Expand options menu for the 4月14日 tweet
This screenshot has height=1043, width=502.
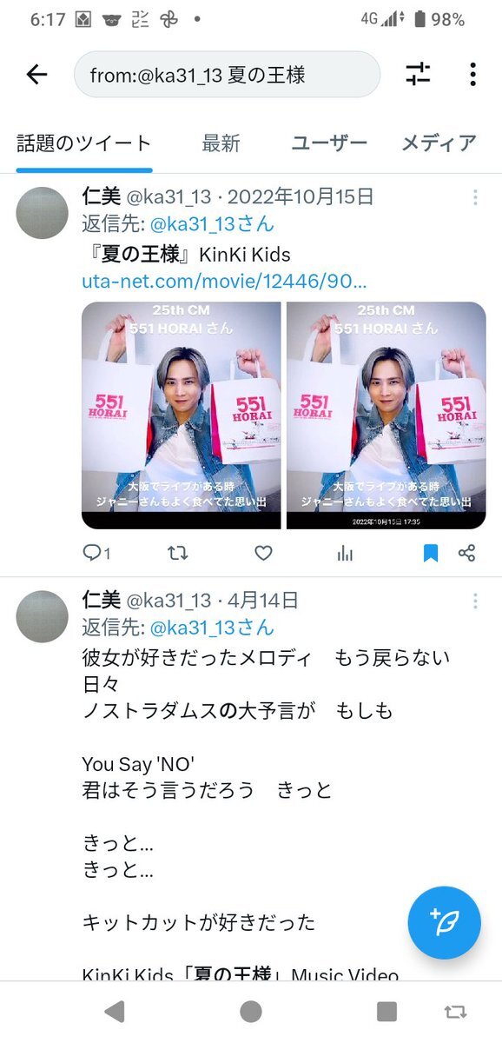coord(475,601)
